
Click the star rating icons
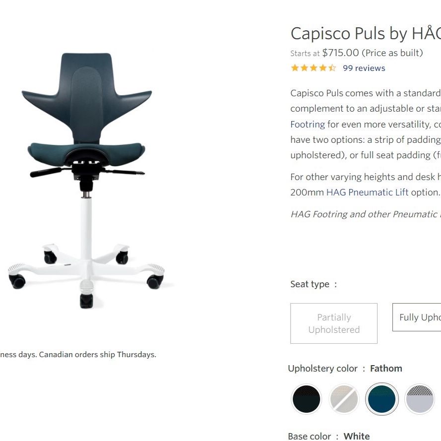[x=314, y=68]
